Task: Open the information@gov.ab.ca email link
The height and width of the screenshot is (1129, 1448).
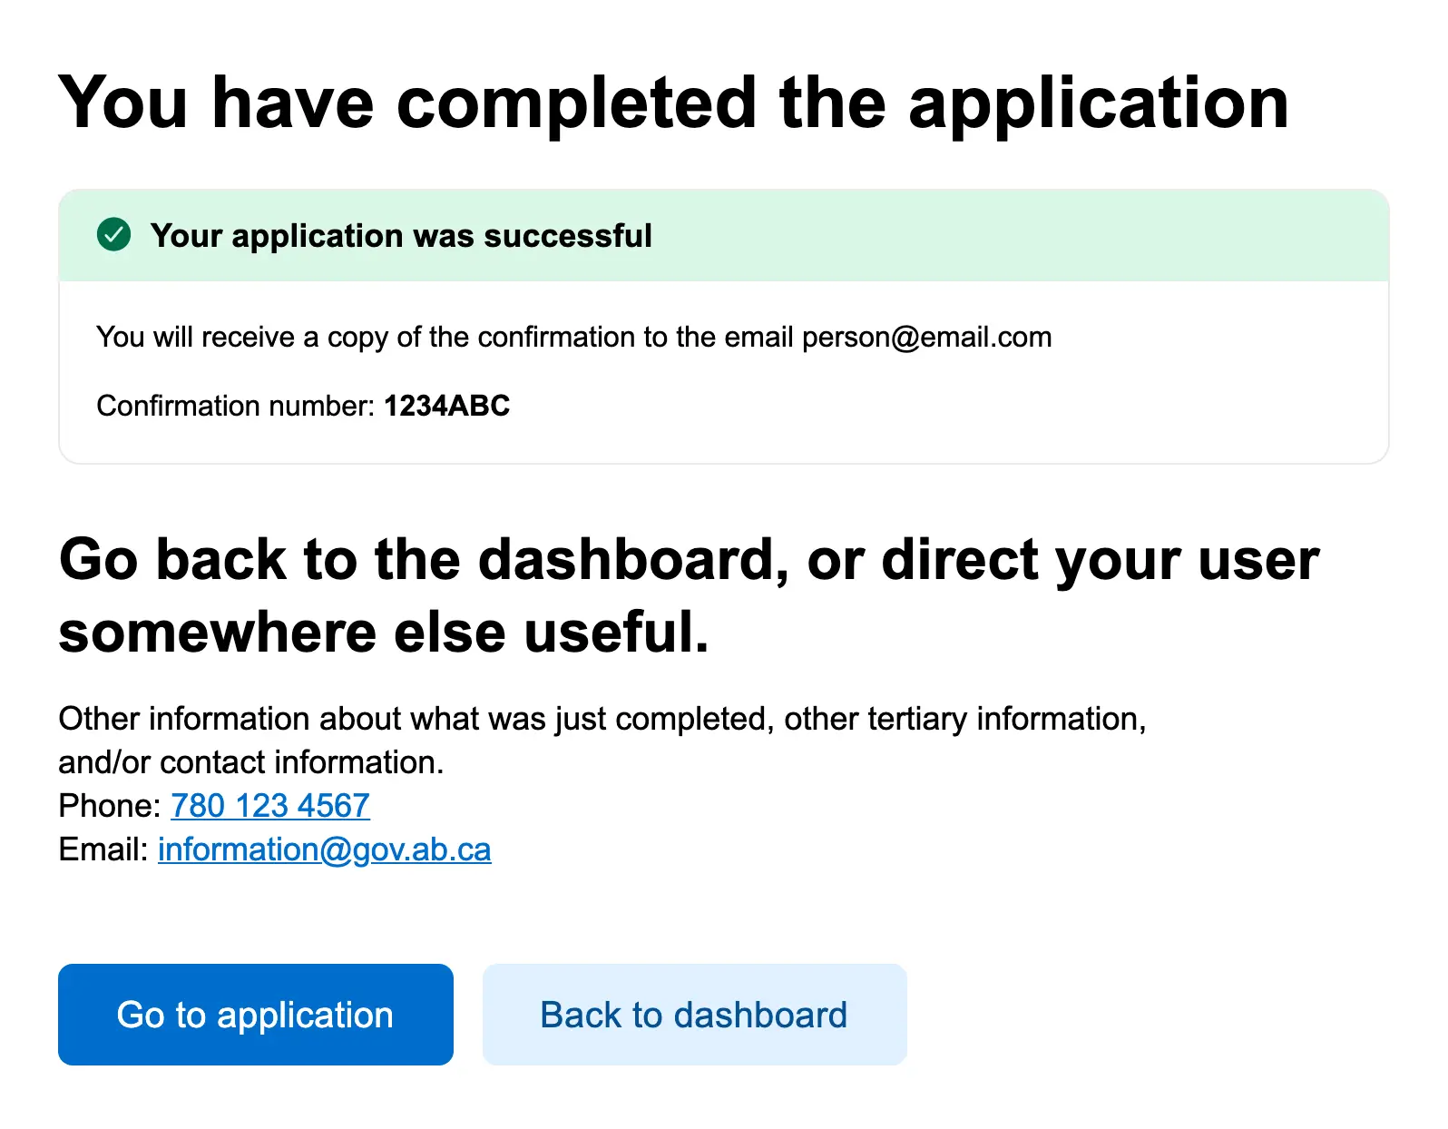Action: click(x=325, y=849)
